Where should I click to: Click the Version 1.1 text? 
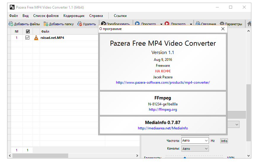coord(163,53)
